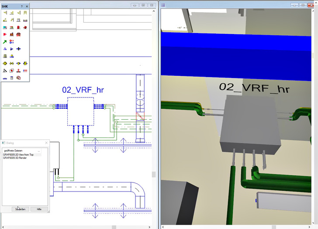Click the green diagonal arrow tool icon
This screenshot has width=318, height=229.
(x=5, y=42)
